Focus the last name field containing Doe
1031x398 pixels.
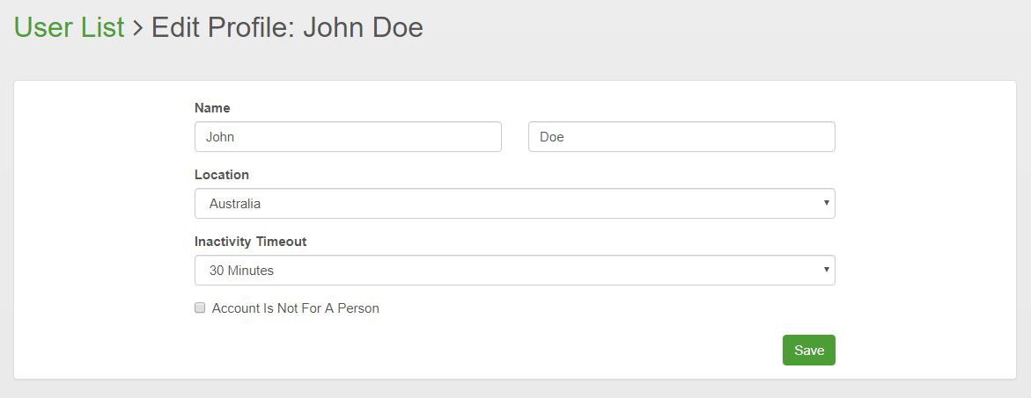[681, 137]
